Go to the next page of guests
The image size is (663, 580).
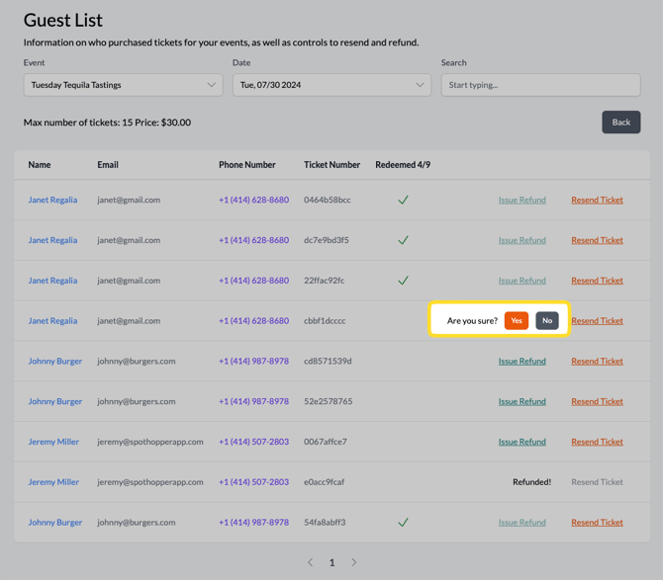pyautogui.click(x=353, y=562)
